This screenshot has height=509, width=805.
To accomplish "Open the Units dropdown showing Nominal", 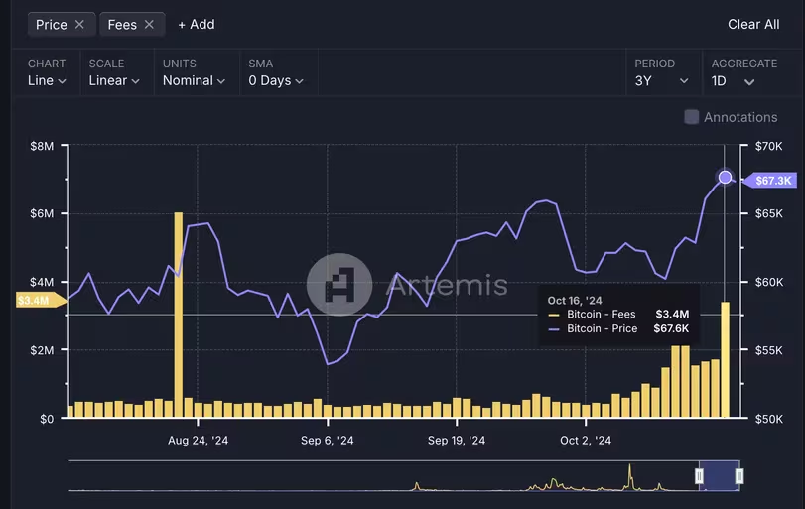I will pos(194,80).
